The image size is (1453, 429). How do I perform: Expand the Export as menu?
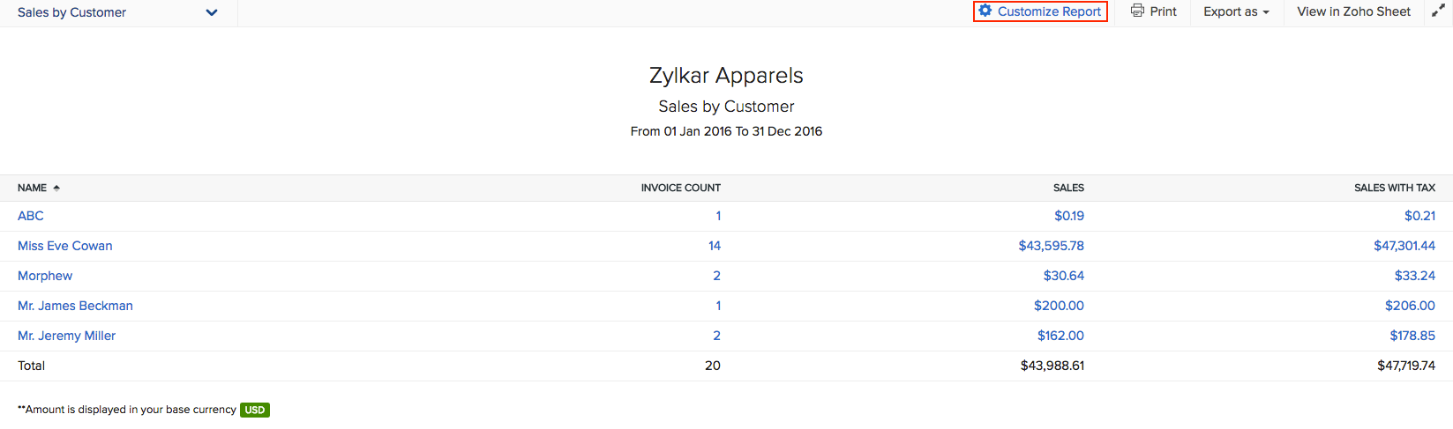coord(1236,11)
